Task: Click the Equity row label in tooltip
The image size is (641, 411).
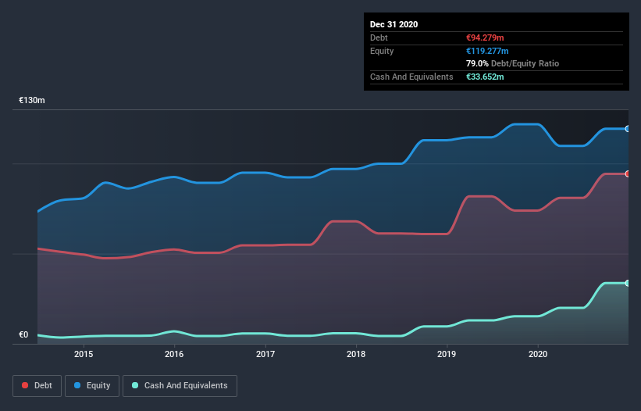Action: 382,51
